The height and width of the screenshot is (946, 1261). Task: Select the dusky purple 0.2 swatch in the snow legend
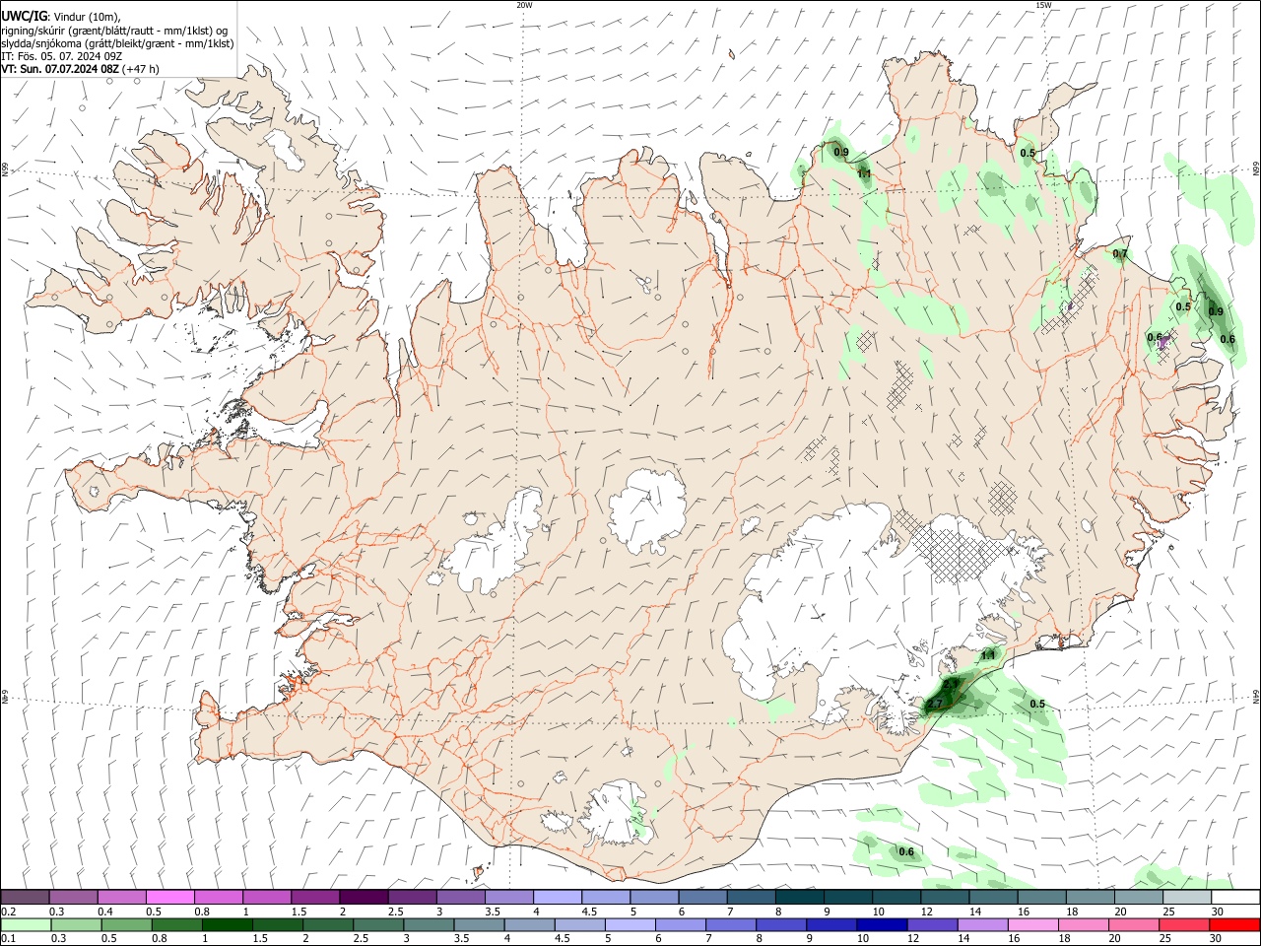pos(25,897)
